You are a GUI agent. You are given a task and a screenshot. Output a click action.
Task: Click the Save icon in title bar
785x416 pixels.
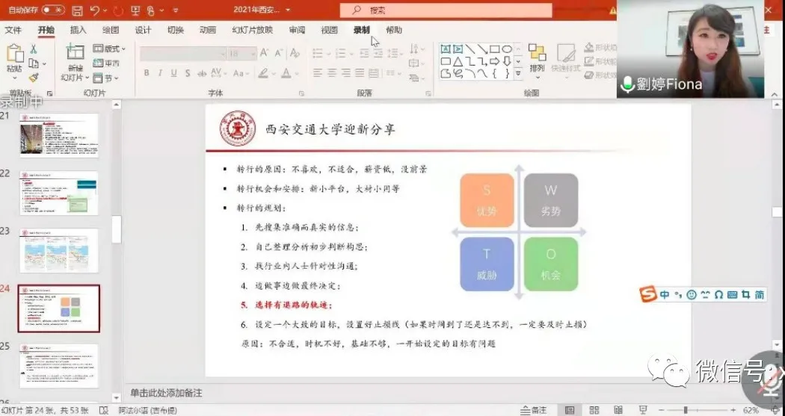click(x=78, y=10)
